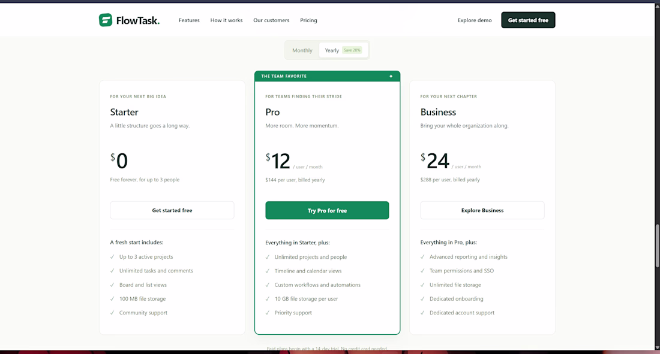660x354 pixels.
Task: Switch billing to Monthly
Action: coord(302,50)
